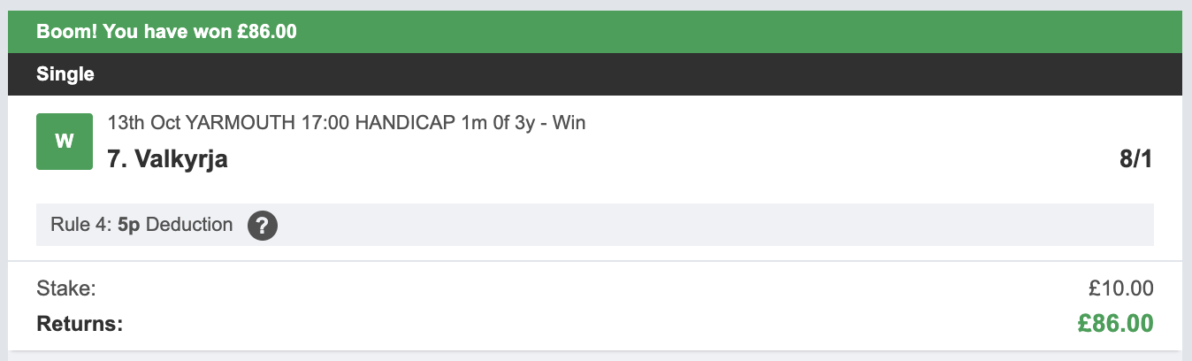Click the green £86.00 returns amount
The height and width of the screenshot is (361, 1192).
point(1115,324)
